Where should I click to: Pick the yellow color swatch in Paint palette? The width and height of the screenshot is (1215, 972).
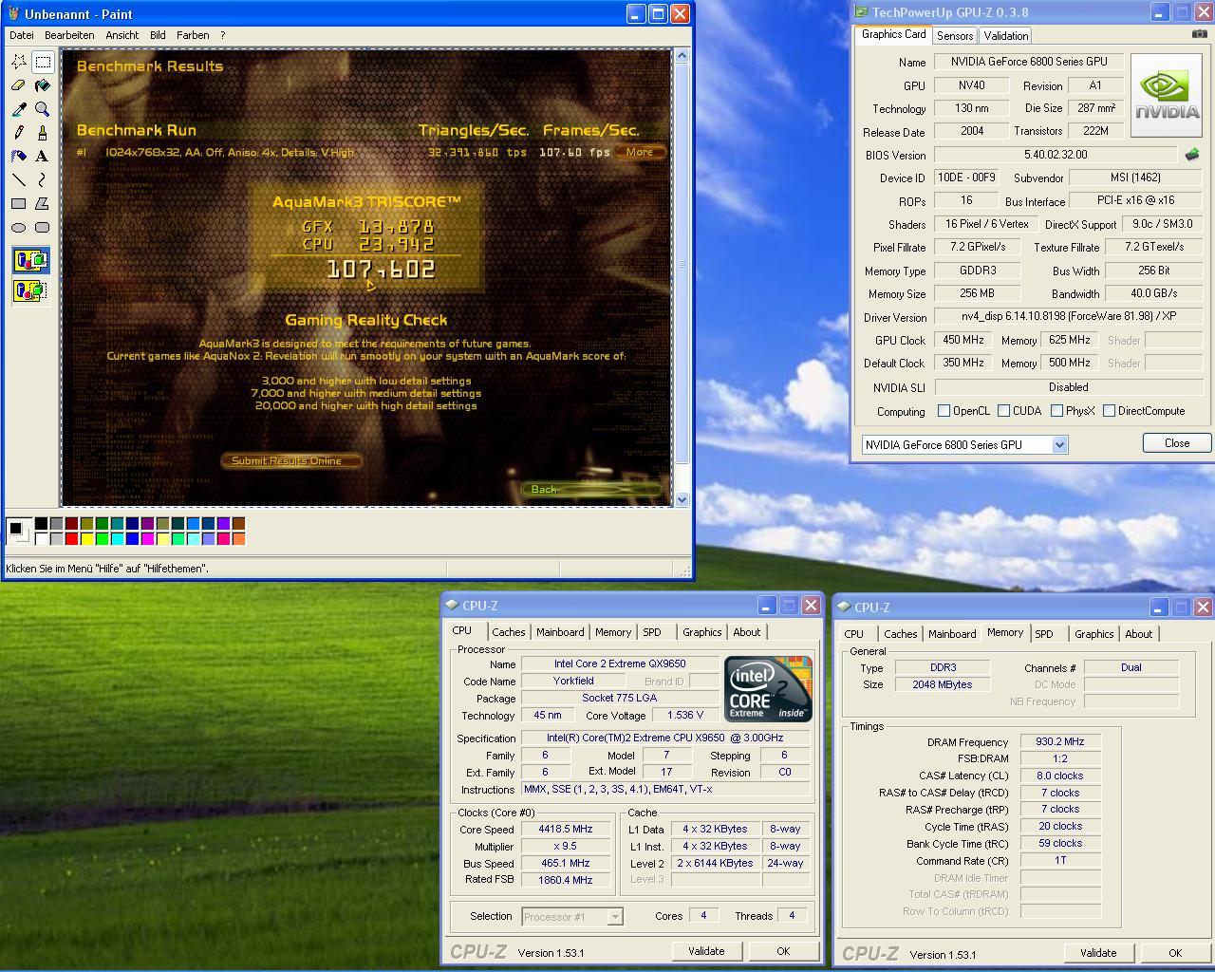(x=87, y=539)
